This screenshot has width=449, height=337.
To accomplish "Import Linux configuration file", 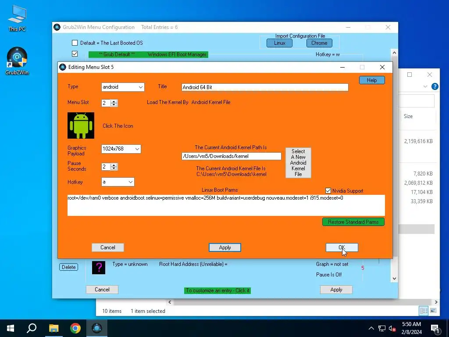I will pyautogui.click(x=279, y=43).
